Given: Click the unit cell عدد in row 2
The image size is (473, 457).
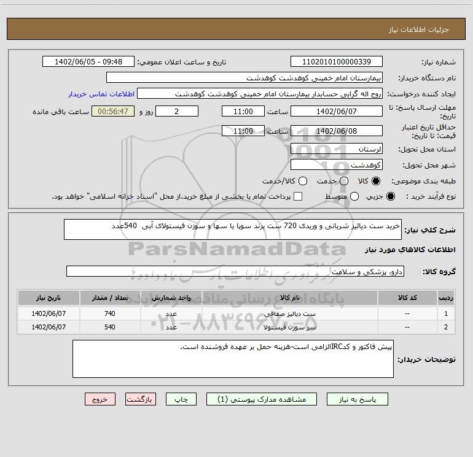Looking at the screenshot, I should click(171, 327).
